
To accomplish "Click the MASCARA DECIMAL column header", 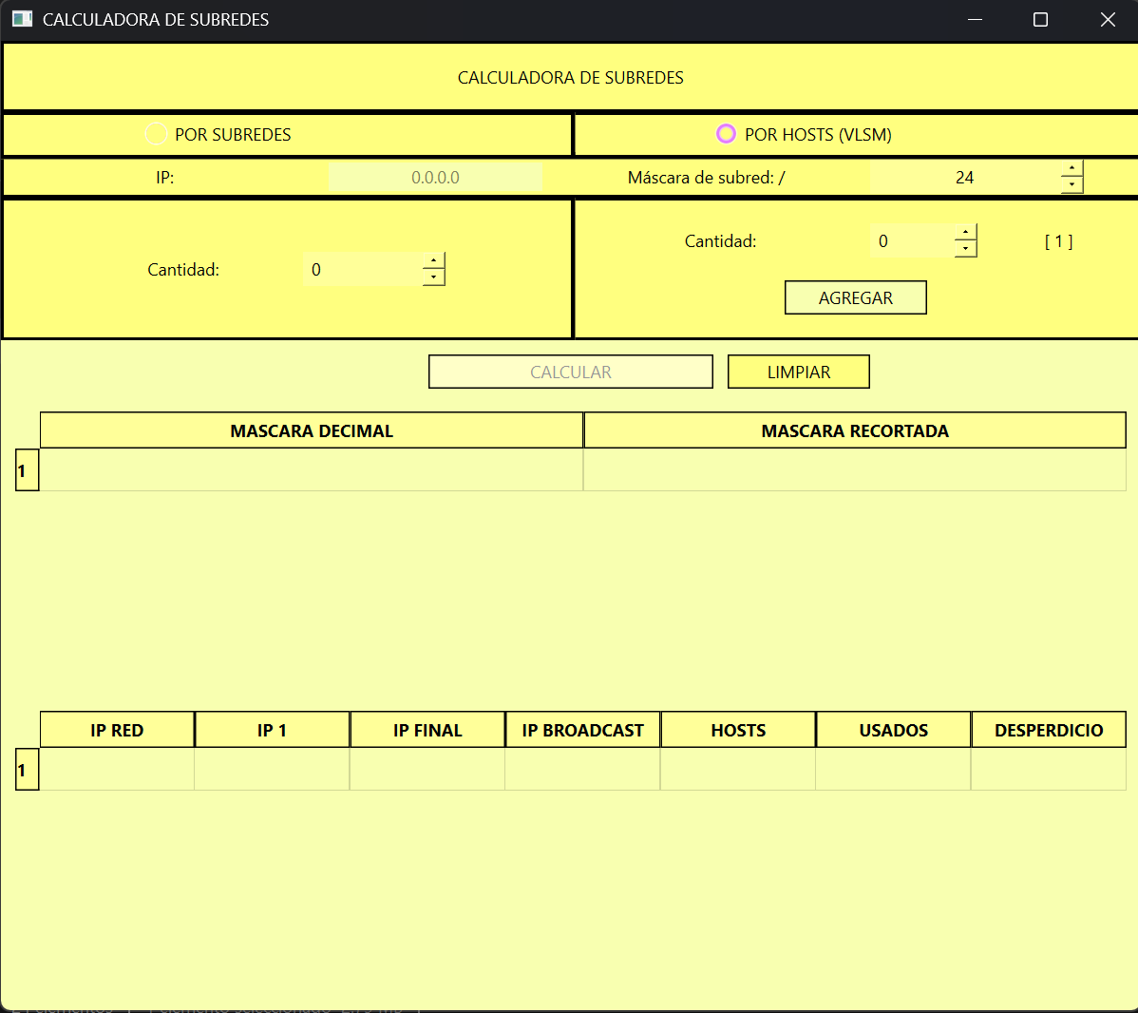I will tap(312, 430).
